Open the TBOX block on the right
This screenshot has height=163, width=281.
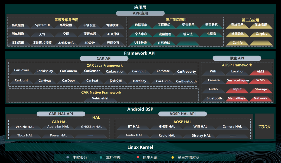[264, 127]
